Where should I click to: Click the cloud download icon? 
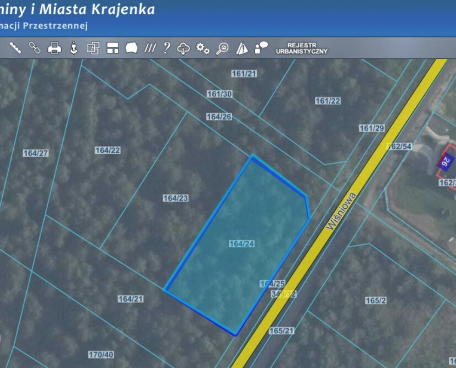click(183, 48)
